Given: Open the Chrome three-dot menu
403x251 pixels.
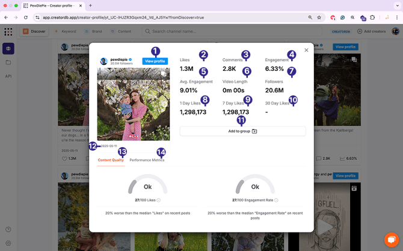Looking at the screenshot, I should pos(397,17).
